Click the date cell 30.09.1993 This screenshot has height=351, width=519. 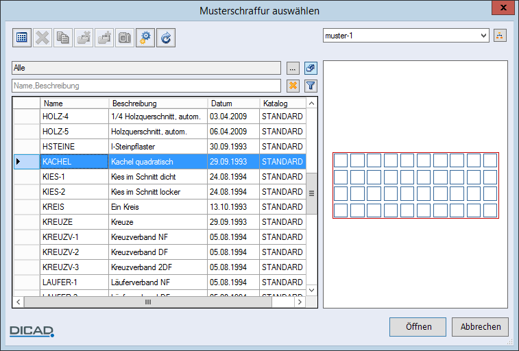click(234, 147)
